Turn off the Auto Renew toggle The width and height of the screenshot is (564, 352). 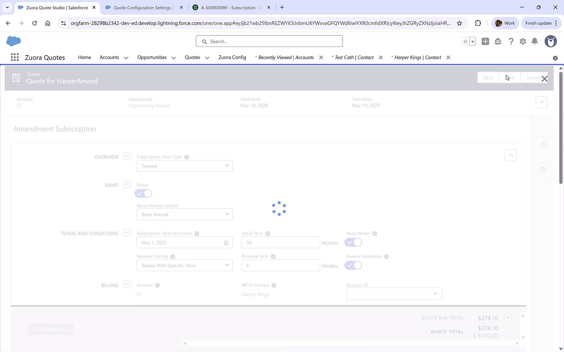[x=353, y=242]
